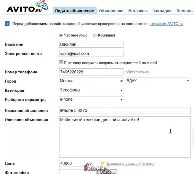
Task: Open the Подать объявление tab
Action: click(75, 11)
